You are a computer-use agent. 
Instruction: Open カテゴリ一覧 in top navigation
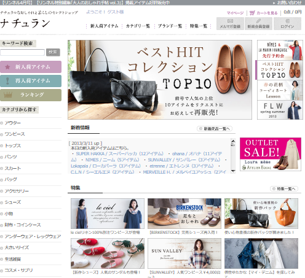coord(138,26)
